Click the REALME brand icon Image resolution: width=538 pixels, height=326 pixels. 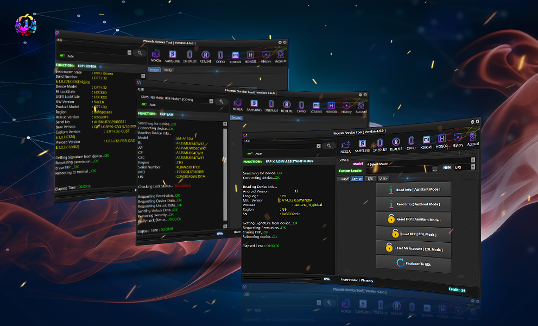(x=396, y=142)
